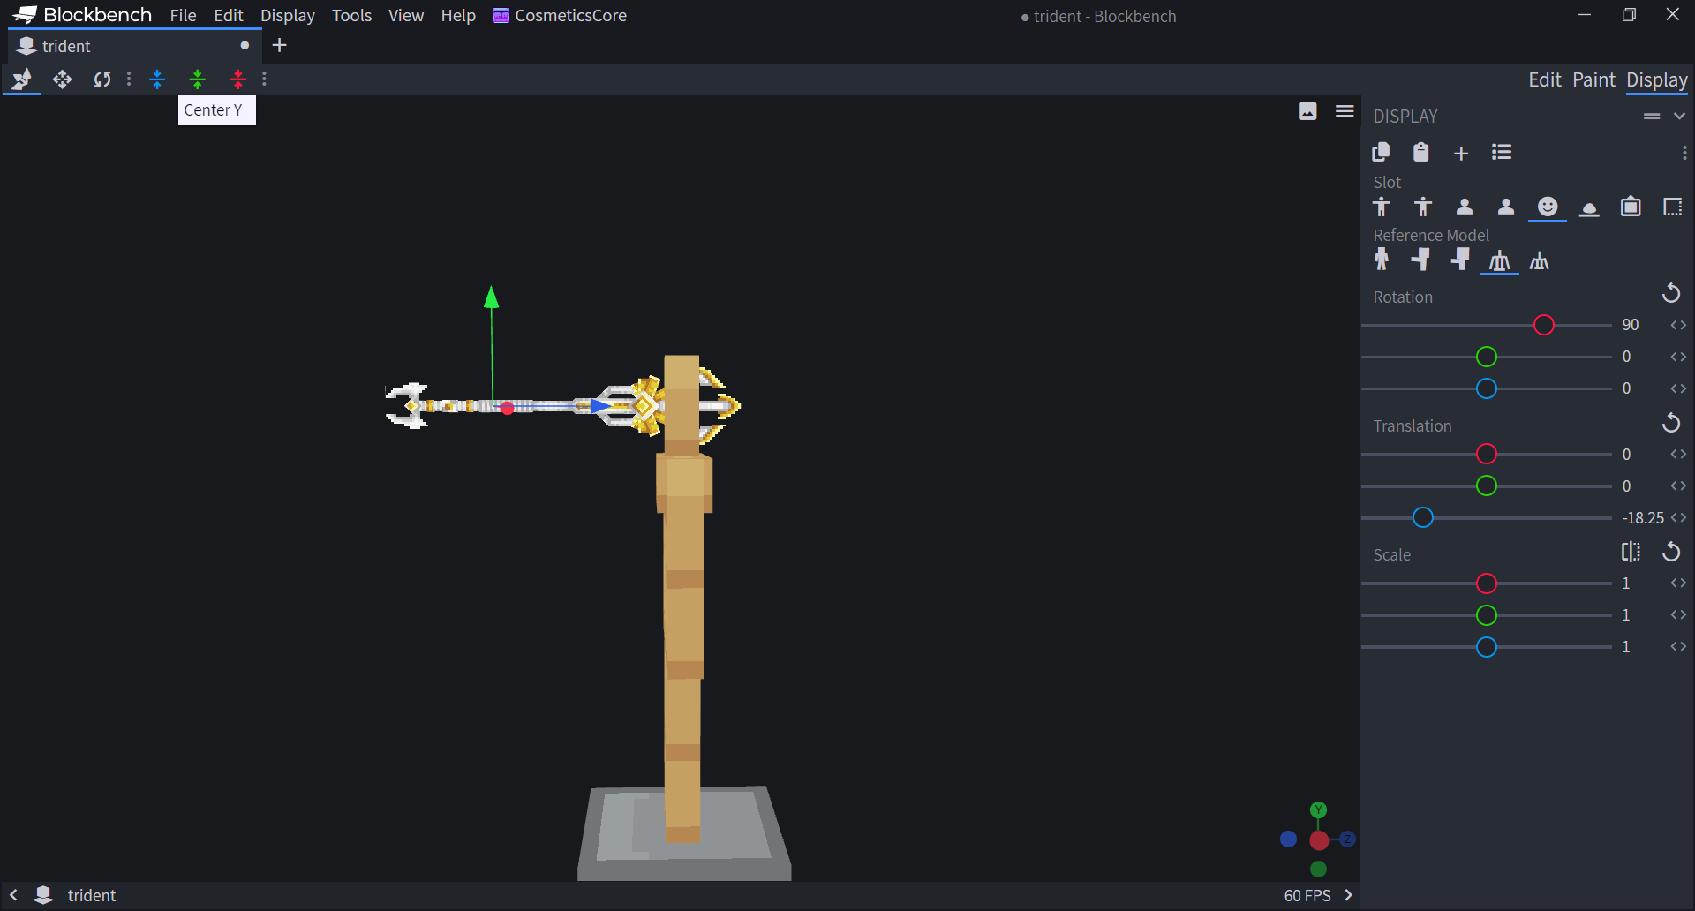Select the Rotate tool in the toolbar
Viewport: 1695px width, 911px height.
point(102,79)
